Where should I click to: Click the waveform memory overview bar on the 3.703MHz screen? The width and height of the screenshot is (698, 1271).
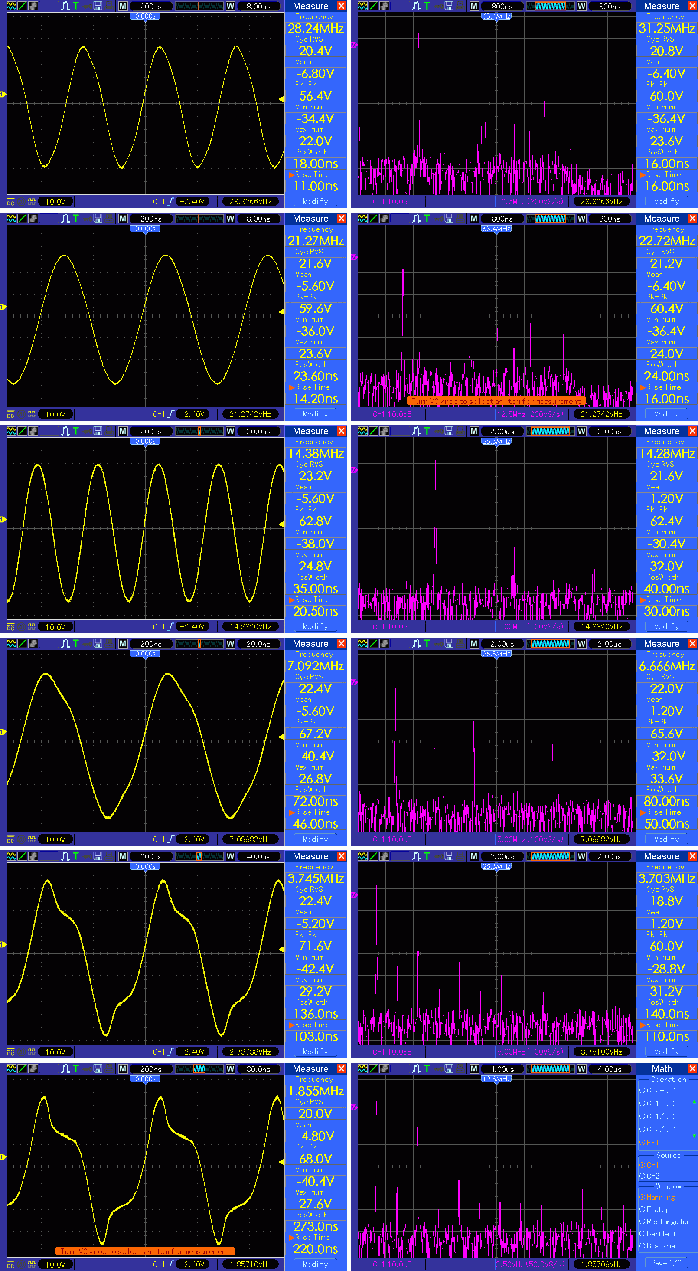point(550,856)
